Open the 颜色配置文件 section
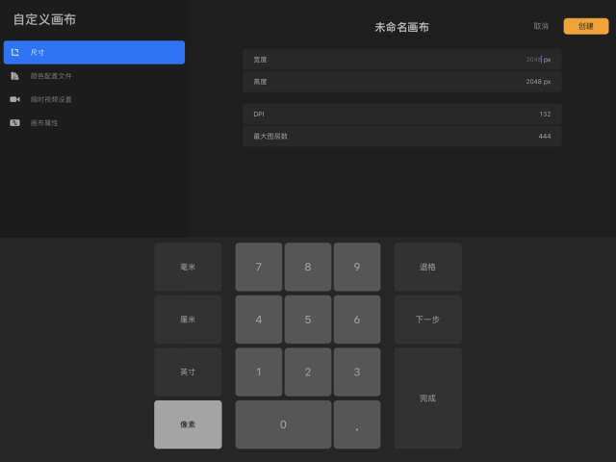Screen dimensions: 616x462 (x=94, y=76)
